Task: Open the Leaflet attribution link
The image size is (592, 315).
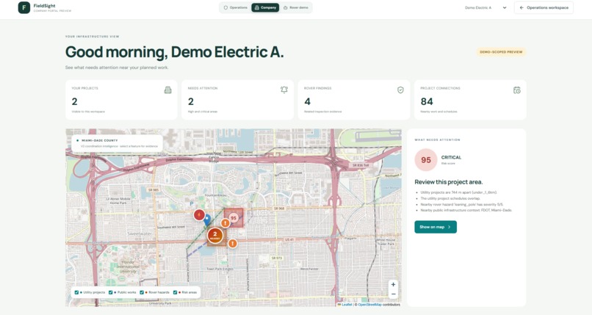Action: 344,305
